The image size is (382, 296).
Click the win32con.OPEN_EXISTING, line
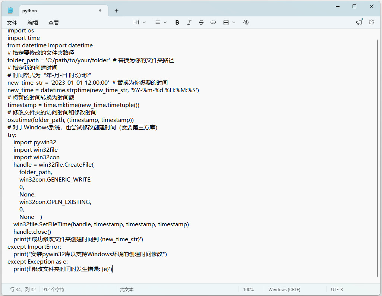[x=55, y=202]
